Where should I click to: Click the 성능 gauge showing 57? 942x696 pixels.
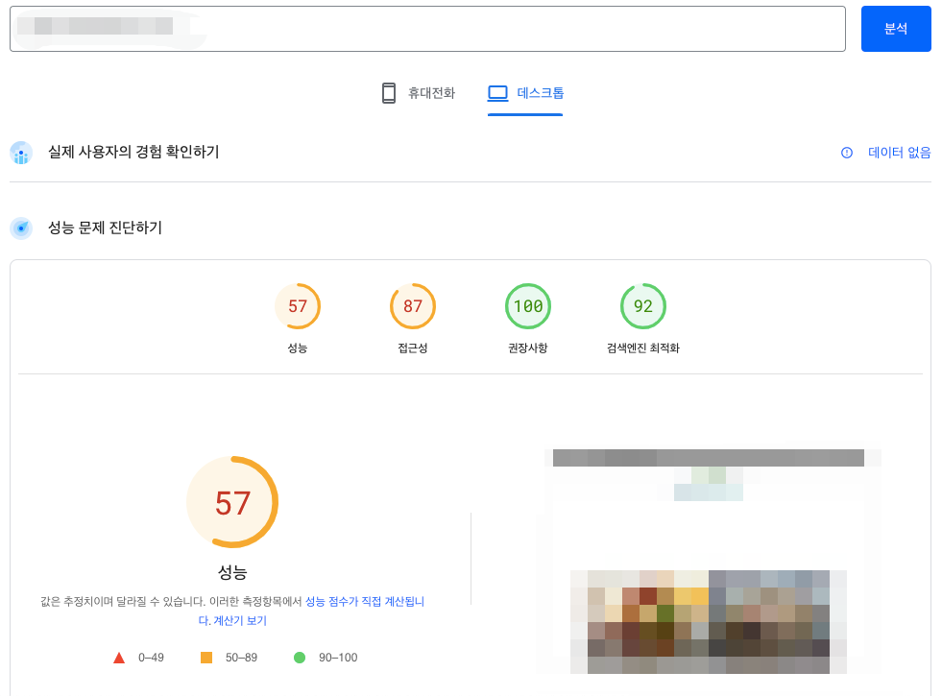[x=298, y=305]
